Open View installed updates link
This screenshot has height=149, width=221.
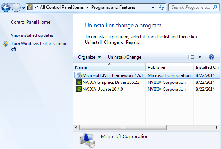click(32, 35)
